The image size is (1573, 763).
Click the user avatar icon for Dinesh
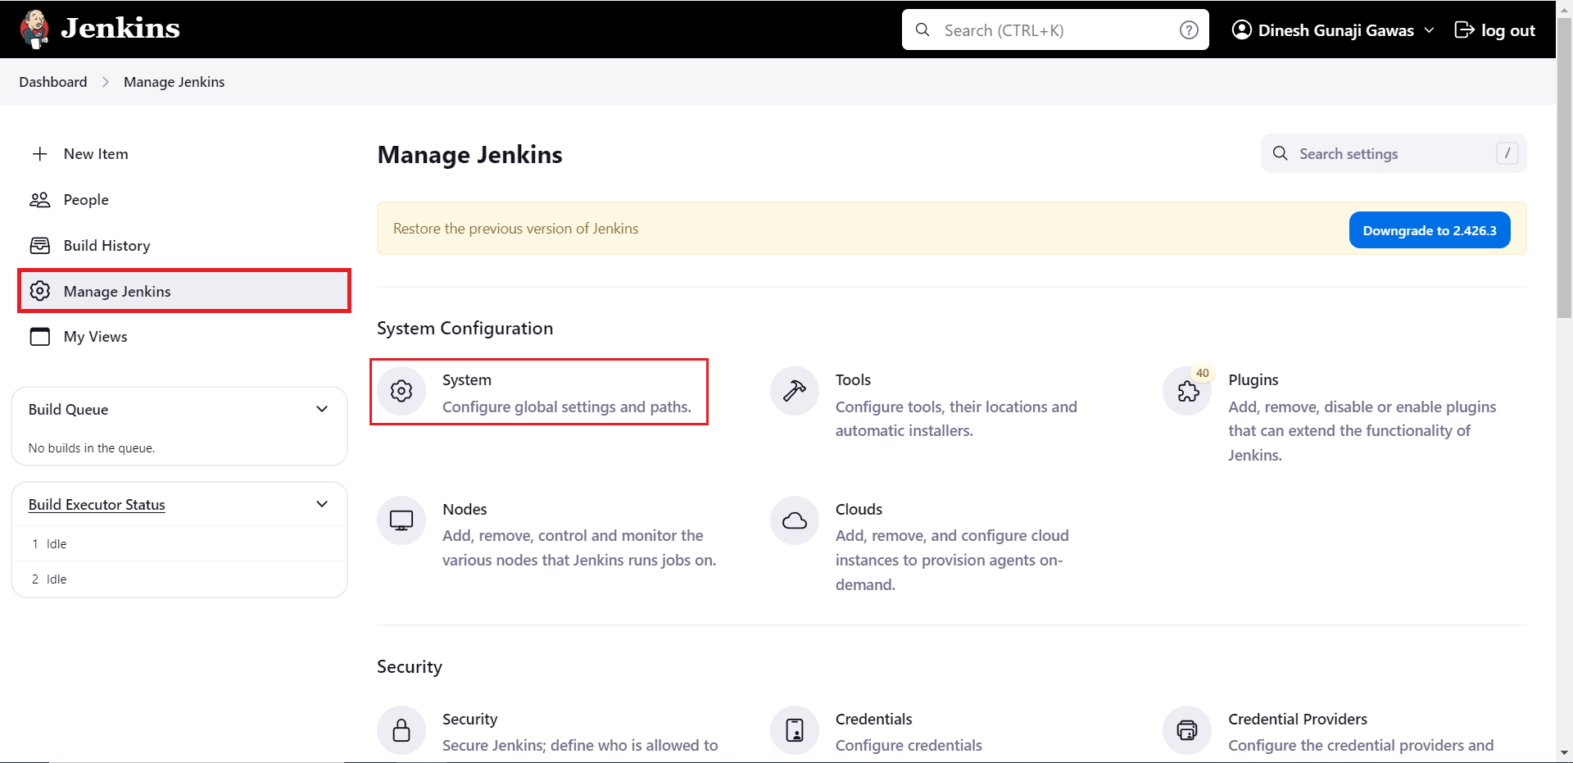(x=1242, y=30)
